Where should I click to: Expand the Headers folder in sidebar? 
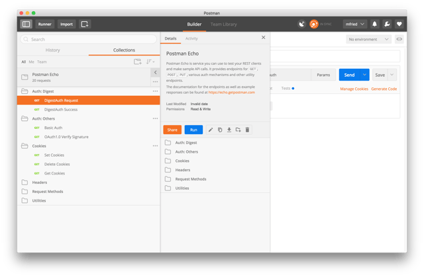coord(25,182)
